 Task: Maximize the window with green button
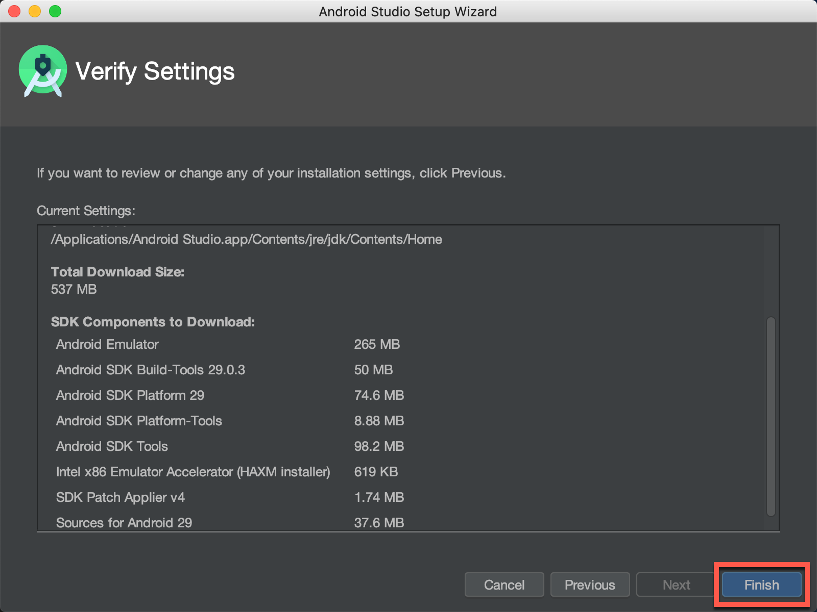55,11
